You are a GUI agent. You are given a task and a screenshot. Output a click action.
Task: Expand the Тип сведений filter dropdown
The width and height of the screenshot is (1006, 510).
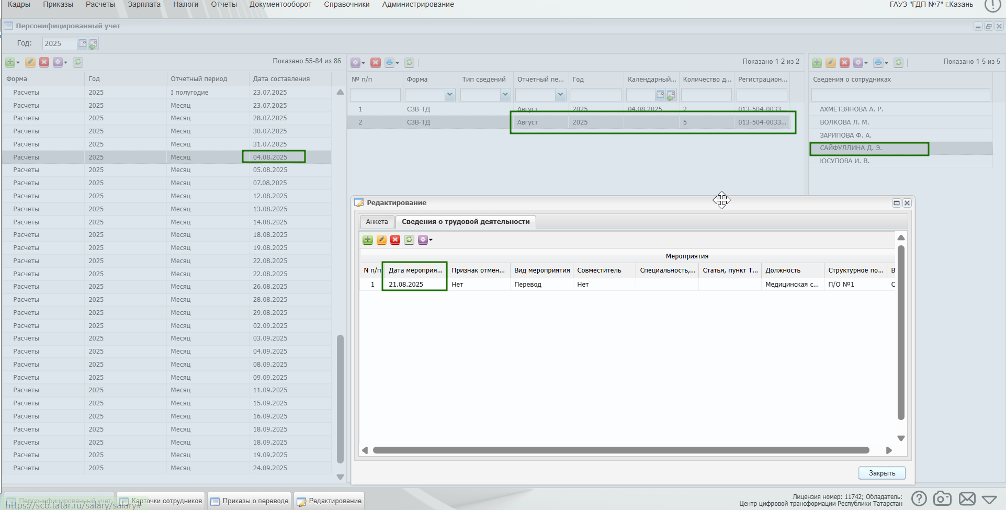tap(505, 95)
